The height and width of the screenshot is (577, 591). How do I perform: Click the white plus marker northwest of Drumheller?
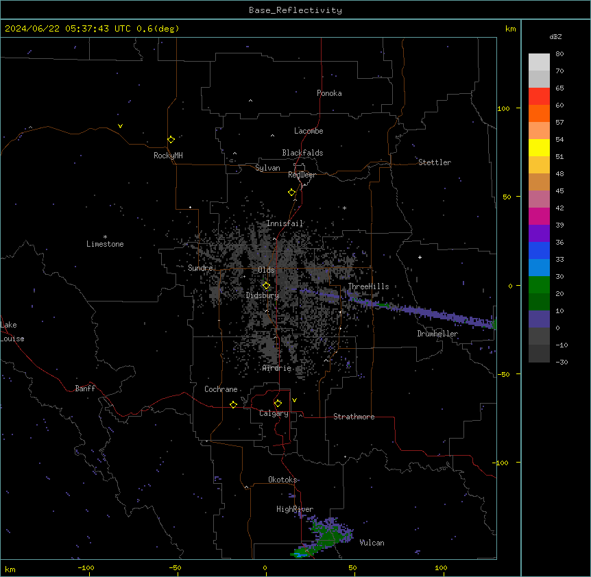(420, 257)
